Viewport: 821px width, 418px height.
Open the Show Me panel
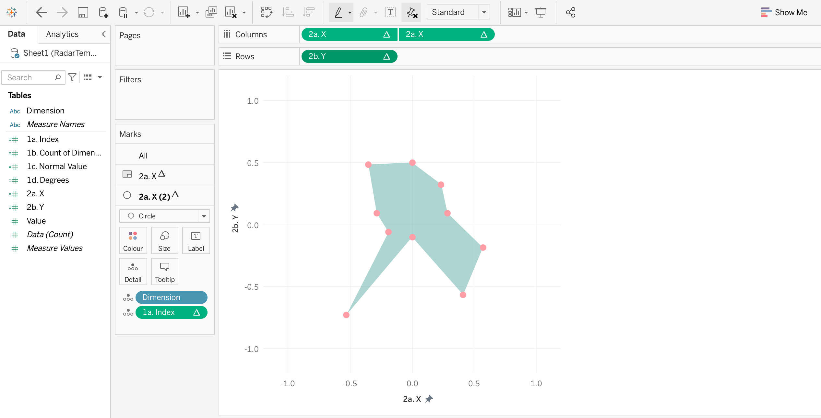pyautogui.click(x=784, y=13)
